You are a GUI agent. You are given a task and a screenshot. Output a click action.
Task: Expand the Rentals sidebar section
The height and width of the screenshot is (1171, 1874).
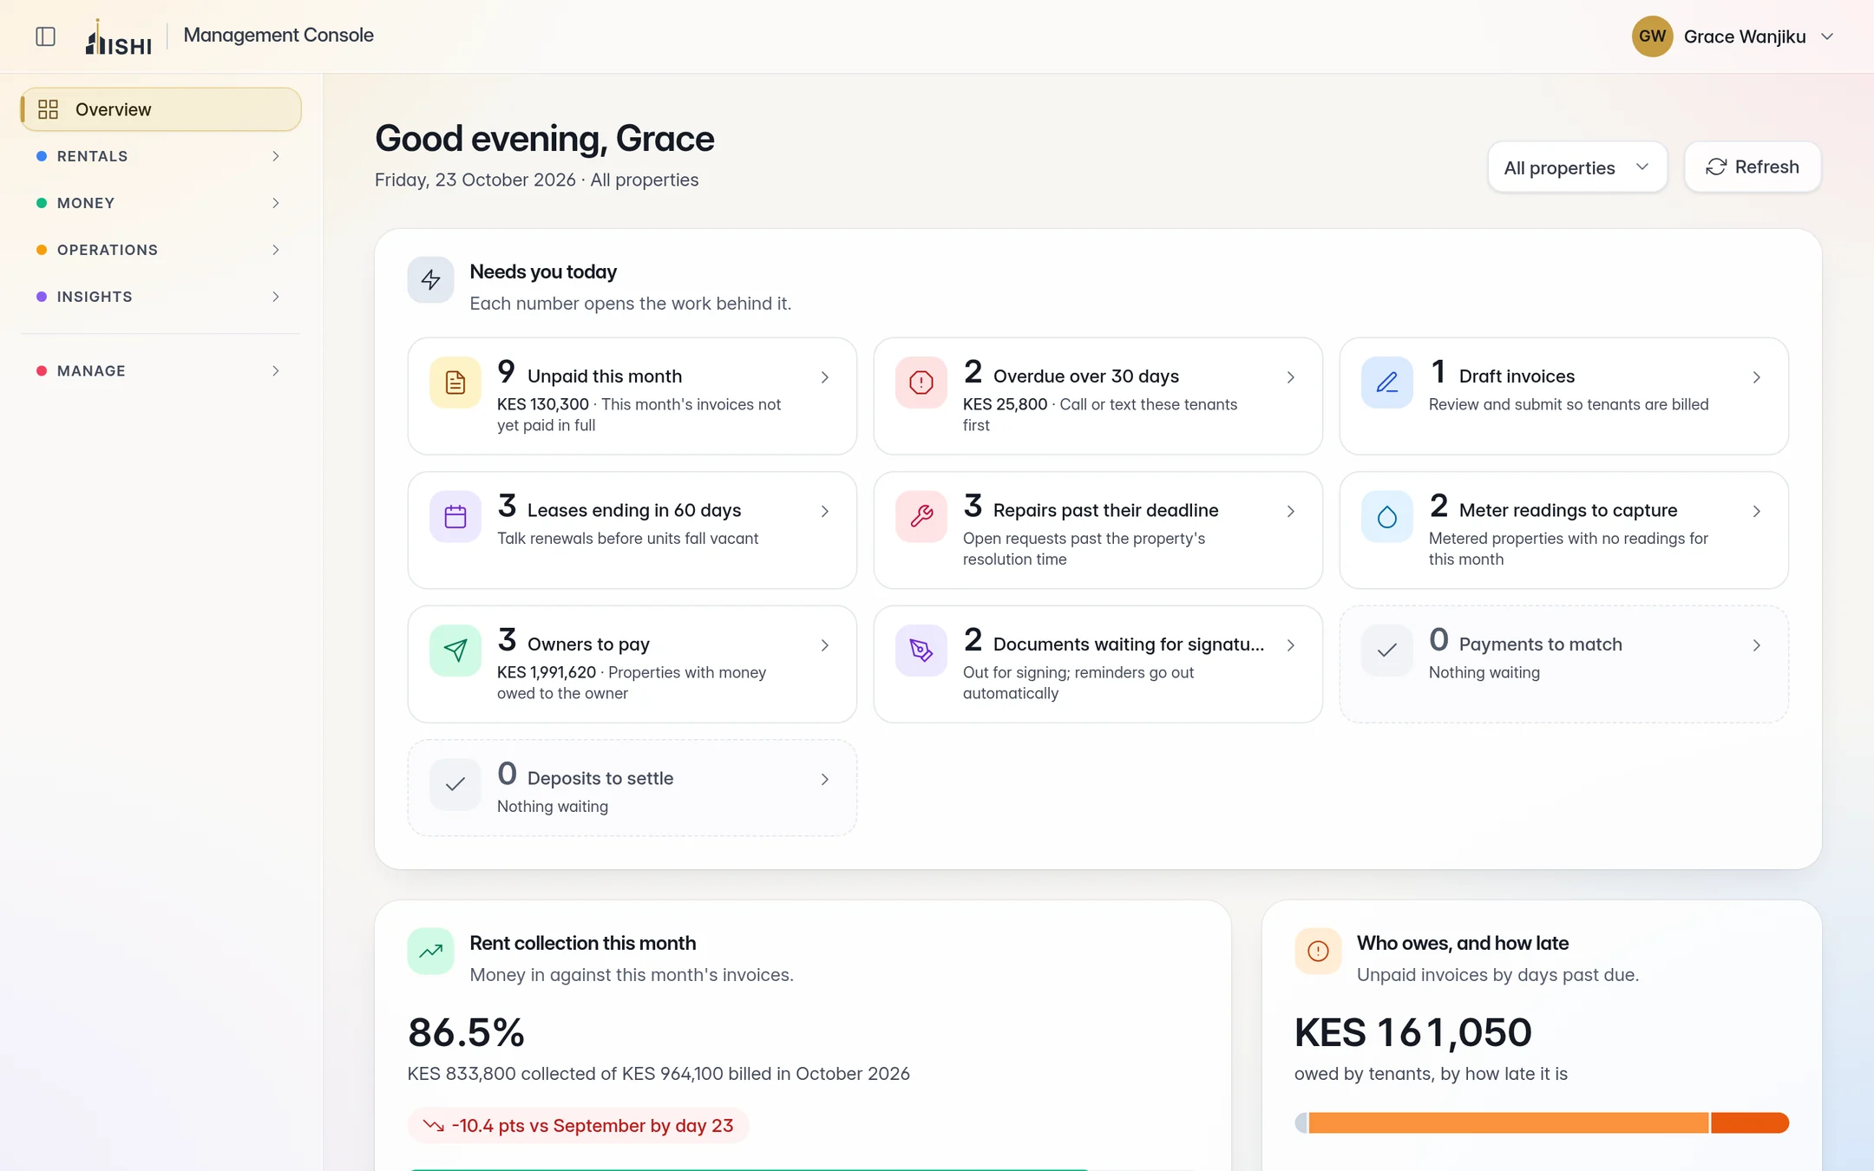[x=161, y=156]
